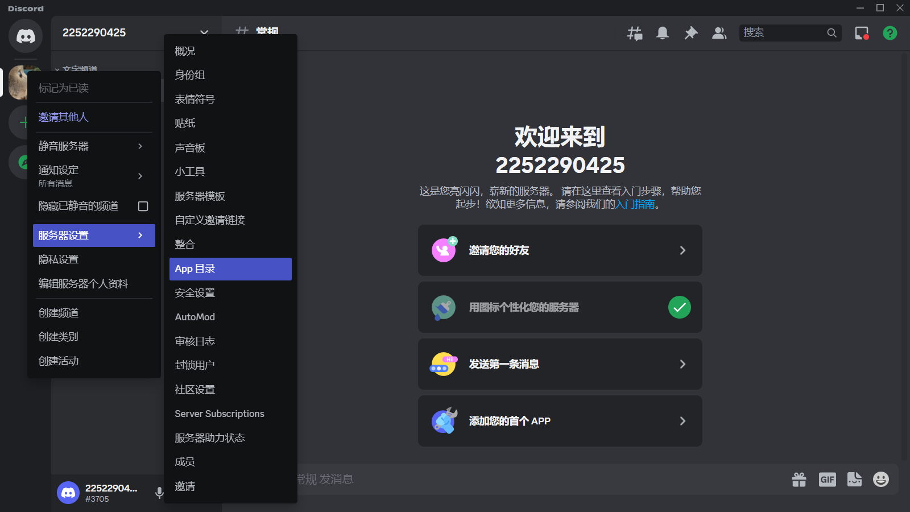
Task: Open 审核日志 settings entry
Action: (230, 341)
